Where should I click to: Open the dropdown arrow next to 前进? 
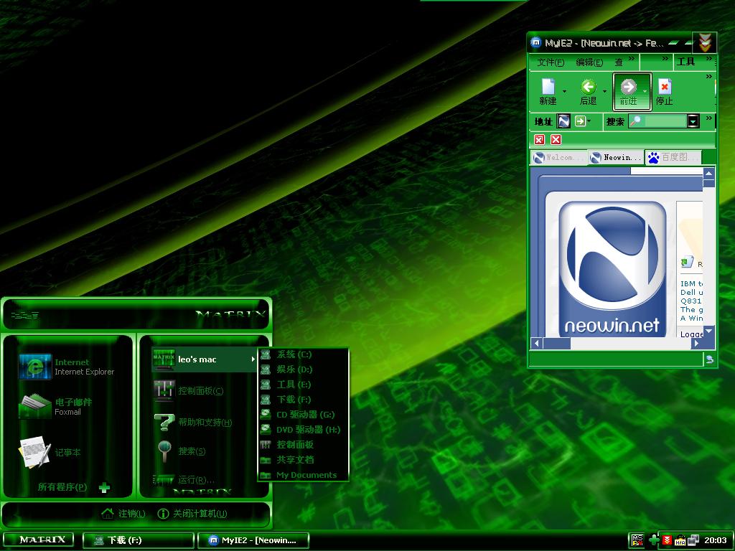coord(645,91)
